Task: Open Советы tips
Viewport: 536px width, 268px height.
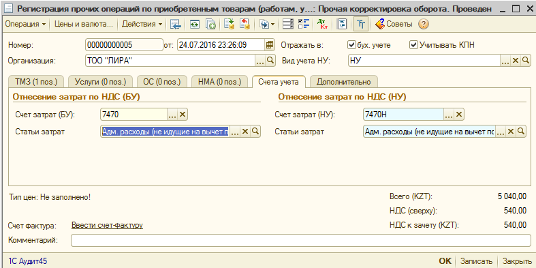Action: pos(394,25)
